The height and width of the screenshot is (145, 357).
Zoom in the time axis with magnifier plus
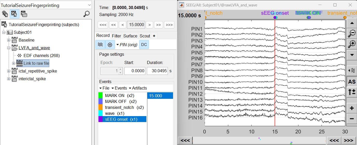(352, 44)
